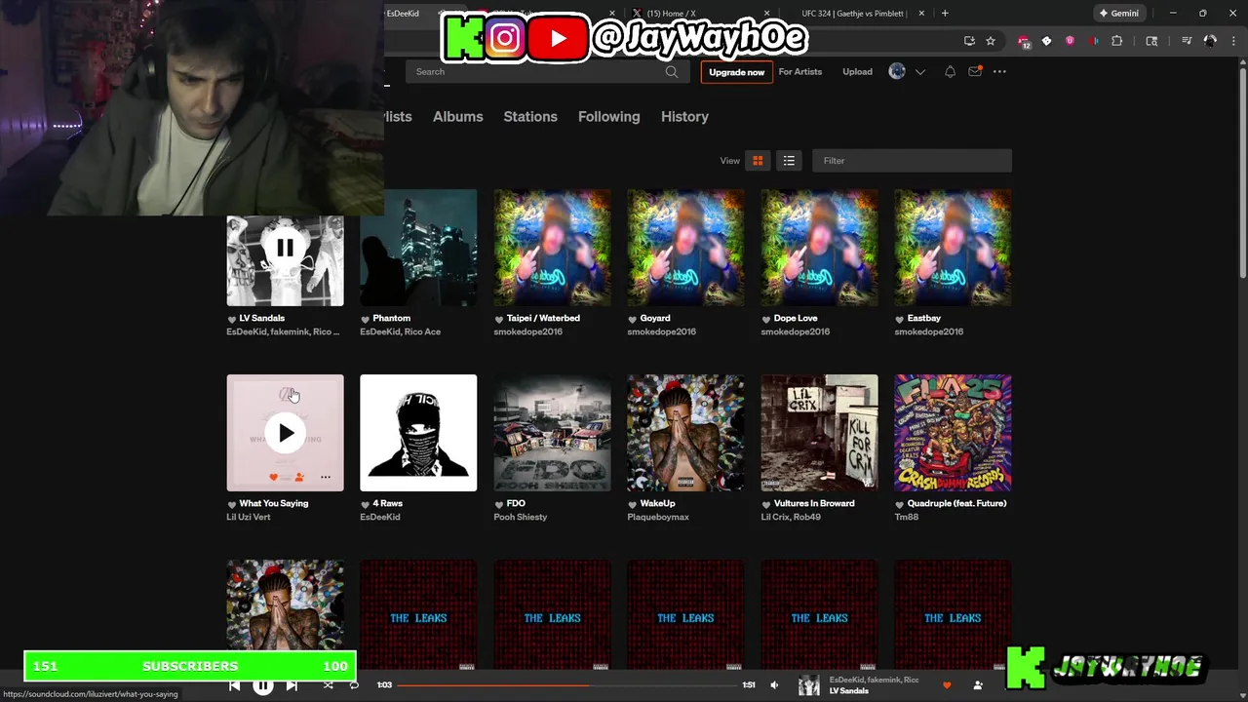The width and height of the screenshot is (1248, 702).
Task: Close the Home / X browser tab
Action: point(767,14)
